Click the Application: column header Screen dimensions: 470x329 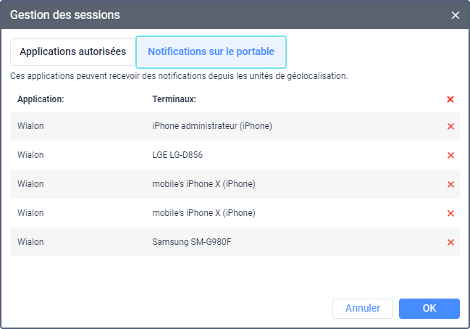[41, 99]
